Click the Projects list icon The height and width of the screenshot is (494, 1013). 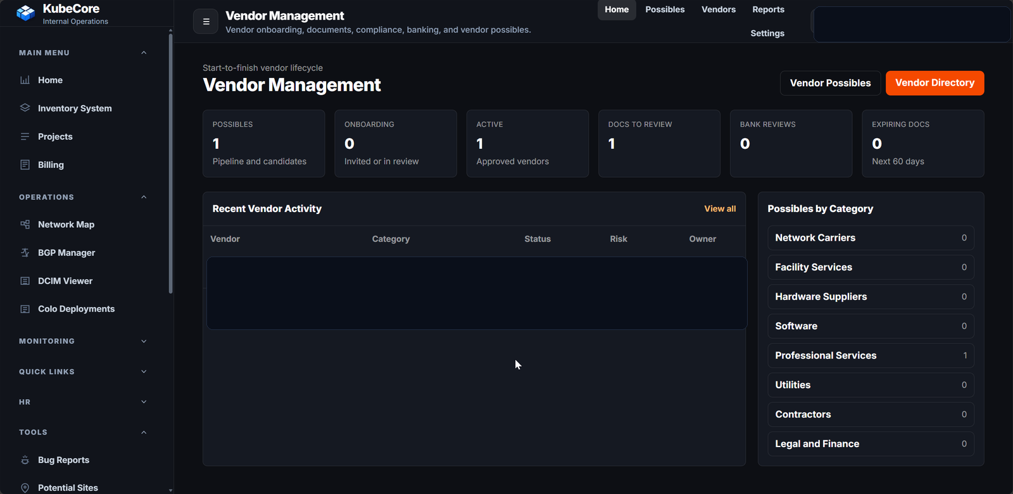click(25, 136)
